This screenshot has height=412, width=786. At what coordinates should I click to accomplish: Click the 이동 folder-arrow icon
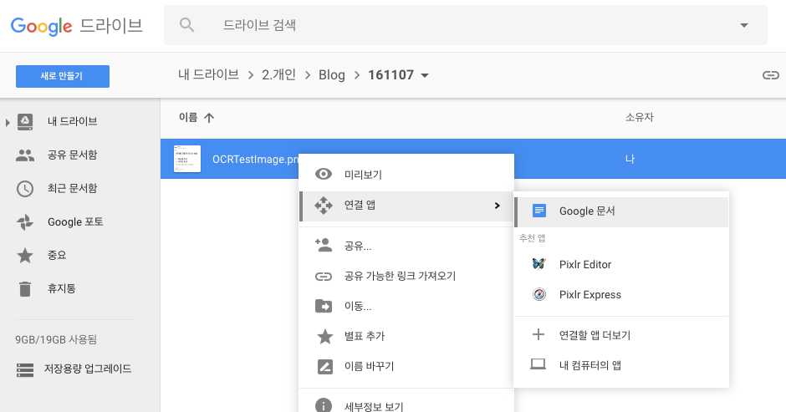click(x=324, y=306)
